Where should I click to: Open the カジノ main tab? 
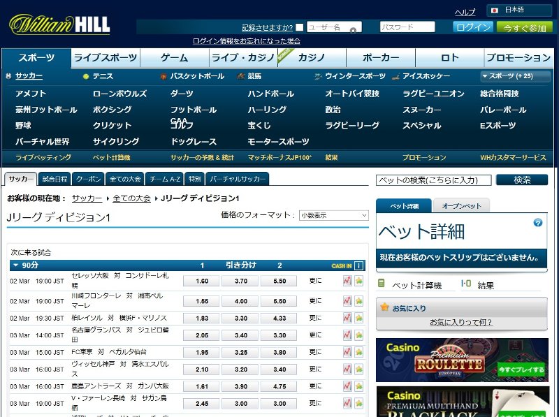pyautogui.click(x=312, y=58)
